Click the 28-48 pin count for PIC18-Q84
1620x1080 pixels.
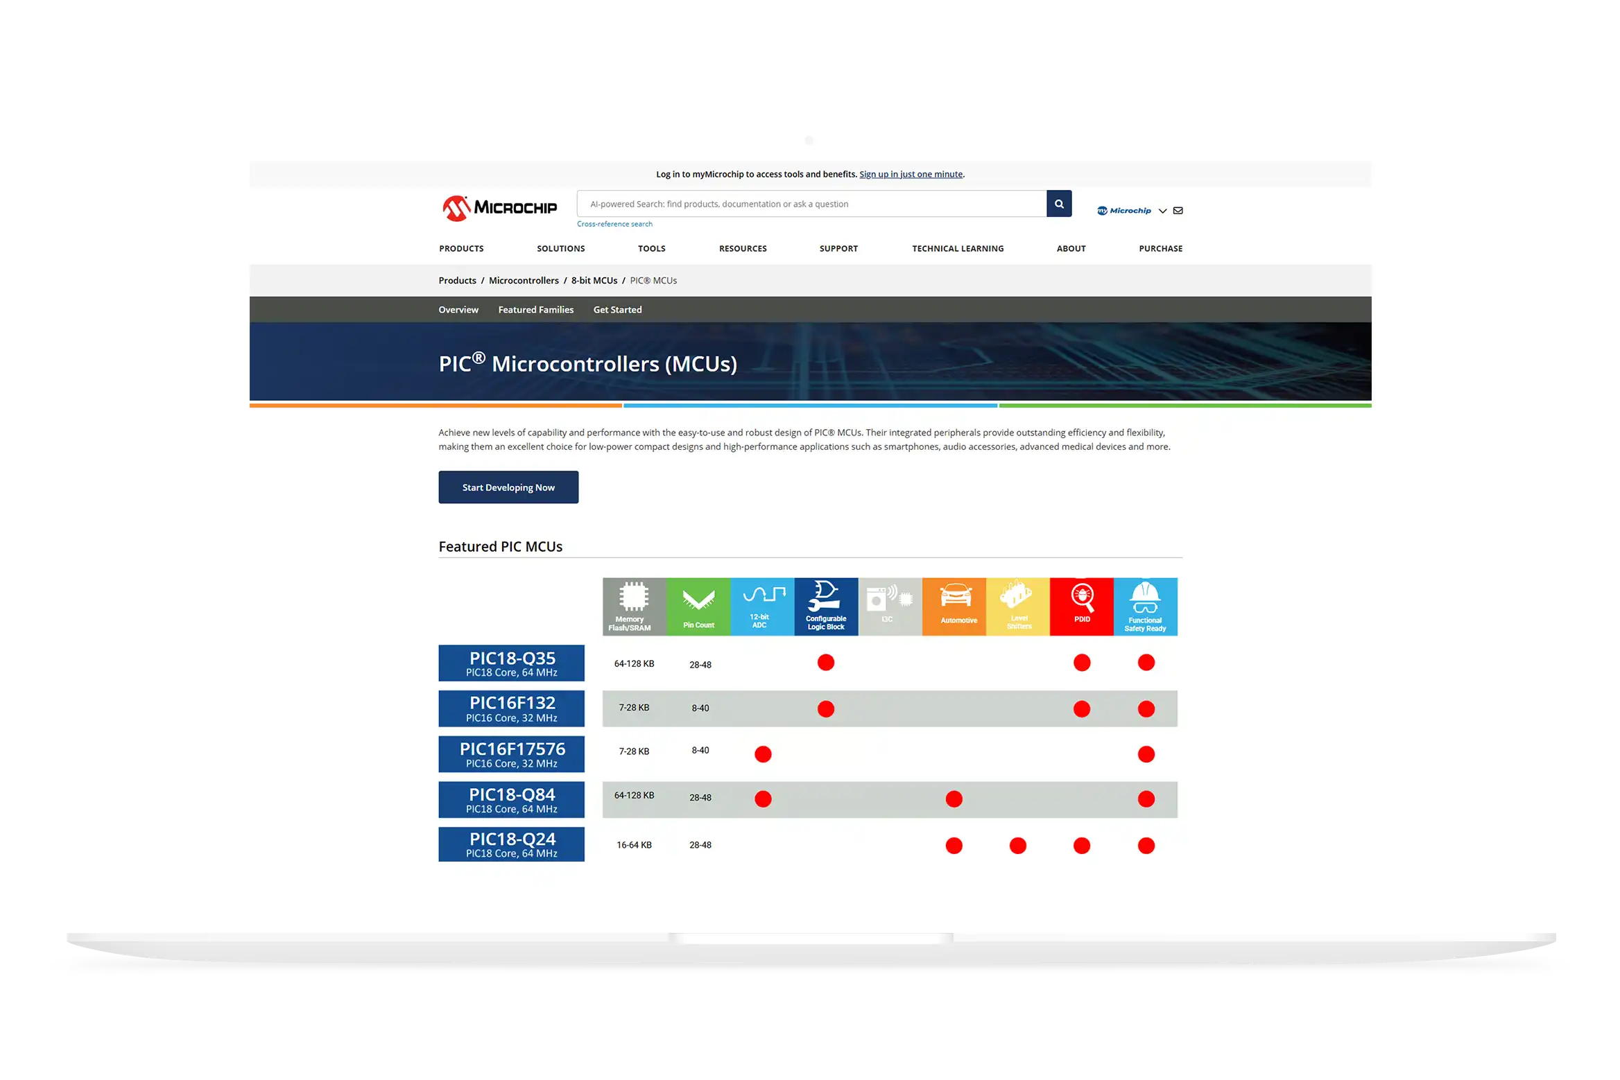pyautogui.click(x=700, y=798)
